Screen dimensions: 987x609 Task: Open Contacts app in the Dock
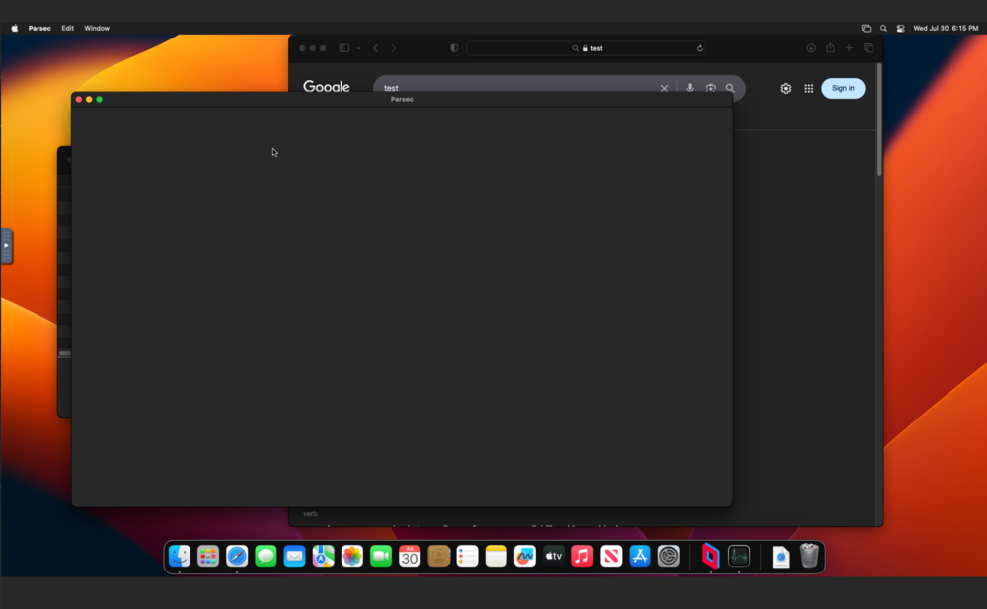(439, 556)
